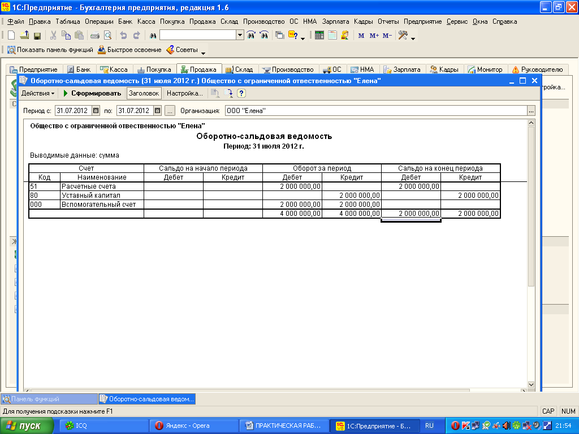Click the M- memory subtract button

click(387, 36)
